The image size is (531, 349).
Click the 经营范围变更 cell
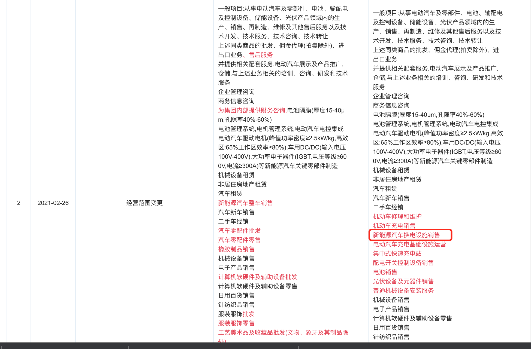click(x=144, y=203)
